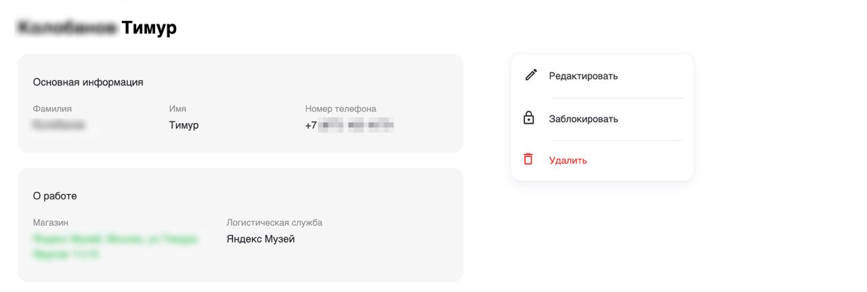Click the Яндекс Музей logistics service value

pyautogui.click(x=261, y=239)
